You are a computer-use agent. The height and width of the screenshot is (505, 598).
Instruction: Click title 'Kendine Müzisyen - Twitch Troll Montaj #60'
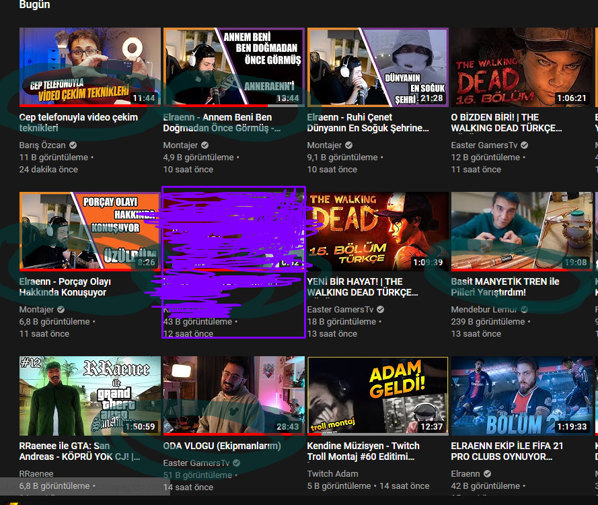point(363,451)
